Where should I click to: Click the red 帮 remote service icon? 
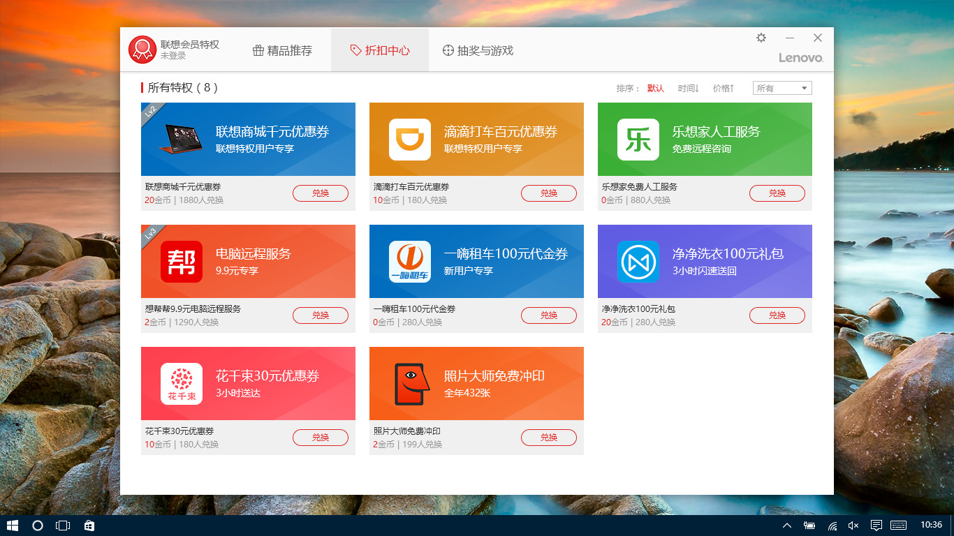coord(182,262)
